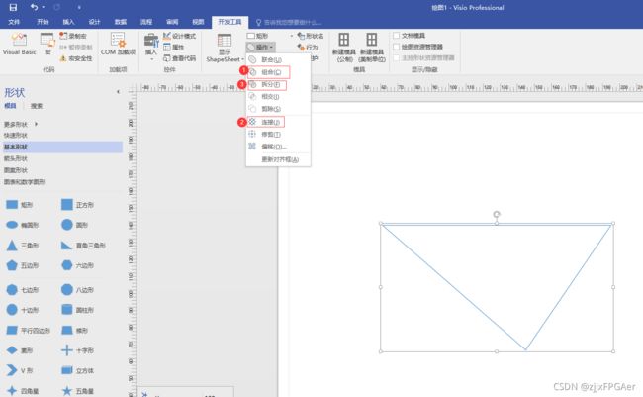Select the 菱形 diamond shape
643x397 pixels.
(x=20, y=350)
